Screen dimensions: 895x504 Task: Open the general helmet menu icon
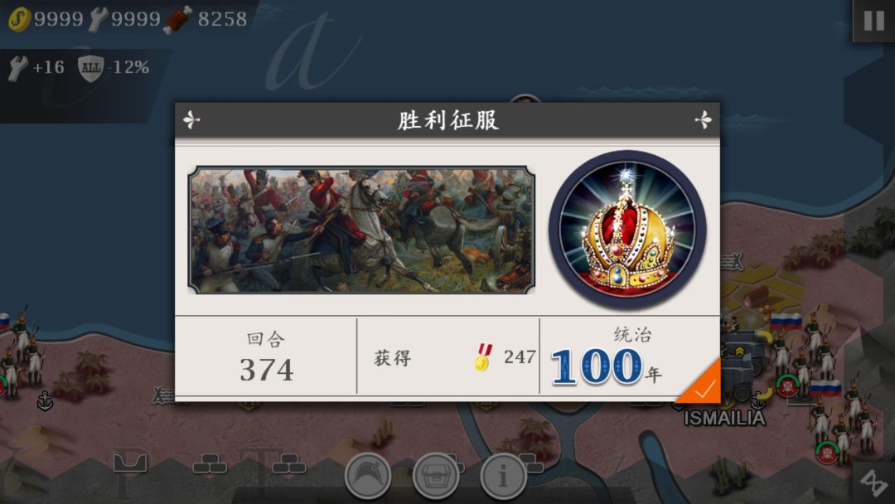[368, 476]
